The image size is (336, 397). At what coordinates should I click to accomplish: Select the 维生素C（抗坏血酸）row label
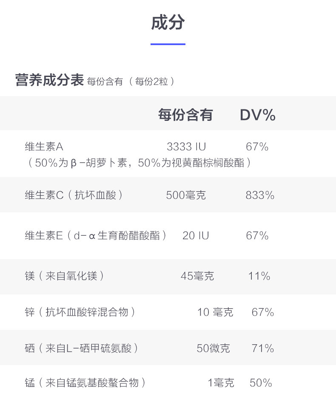click(x=74, y=195)
